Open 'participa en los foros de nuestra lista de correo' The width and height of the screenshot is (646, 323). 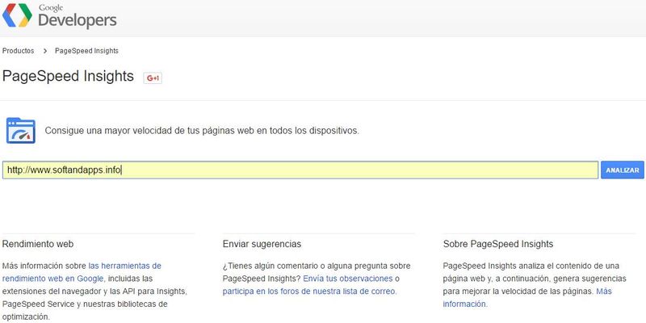[309, 292]
